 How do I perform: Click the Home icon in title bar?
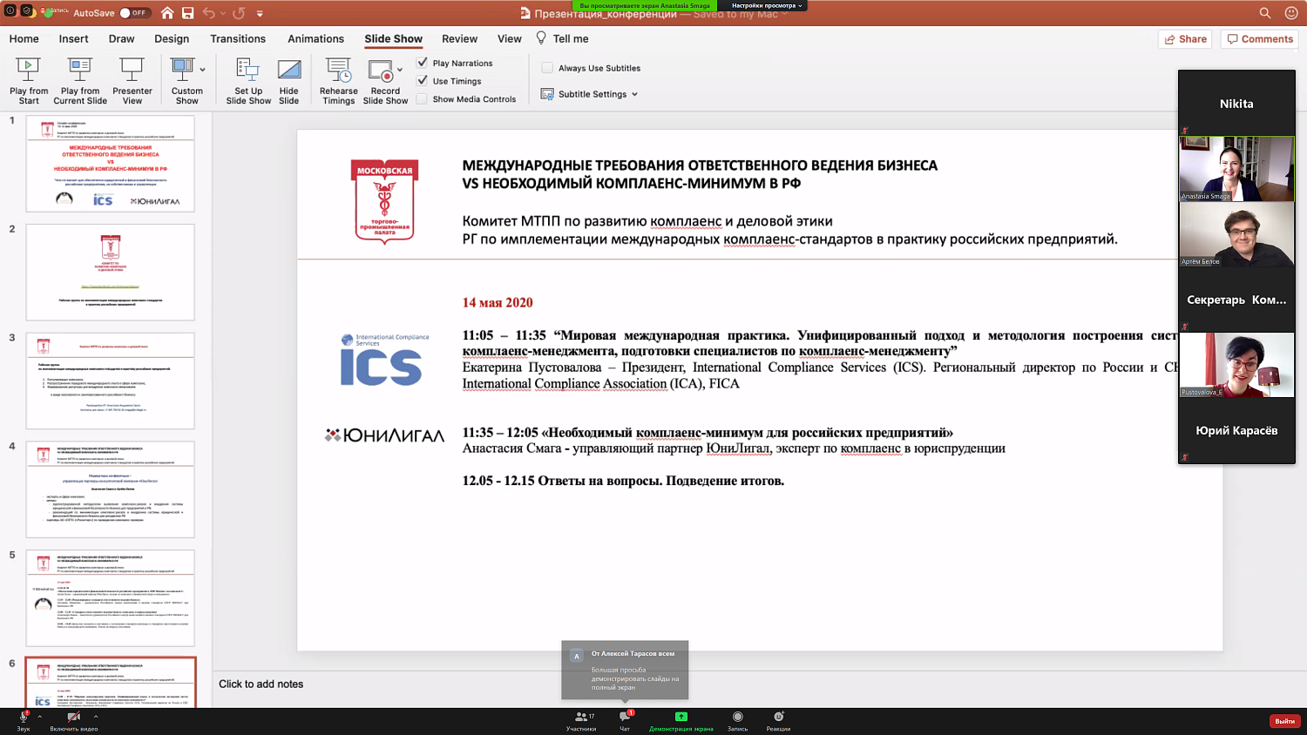(167, 13)
